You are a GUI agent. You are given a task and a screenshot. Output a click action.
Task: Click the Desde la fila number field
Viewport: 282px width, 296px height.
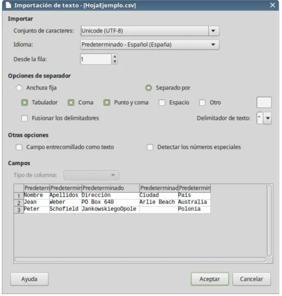click(96, 59)
